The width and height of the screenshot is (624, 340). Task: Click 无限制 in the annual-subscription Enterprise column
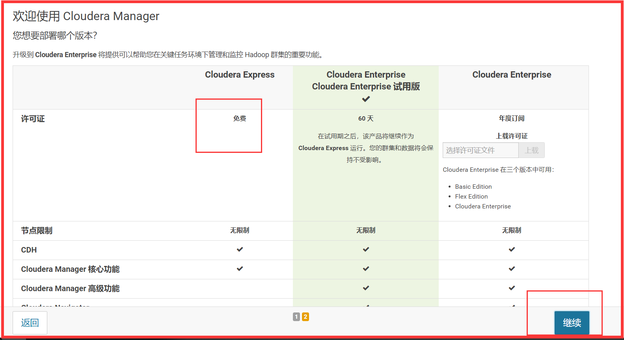click(x=512, y=230)
